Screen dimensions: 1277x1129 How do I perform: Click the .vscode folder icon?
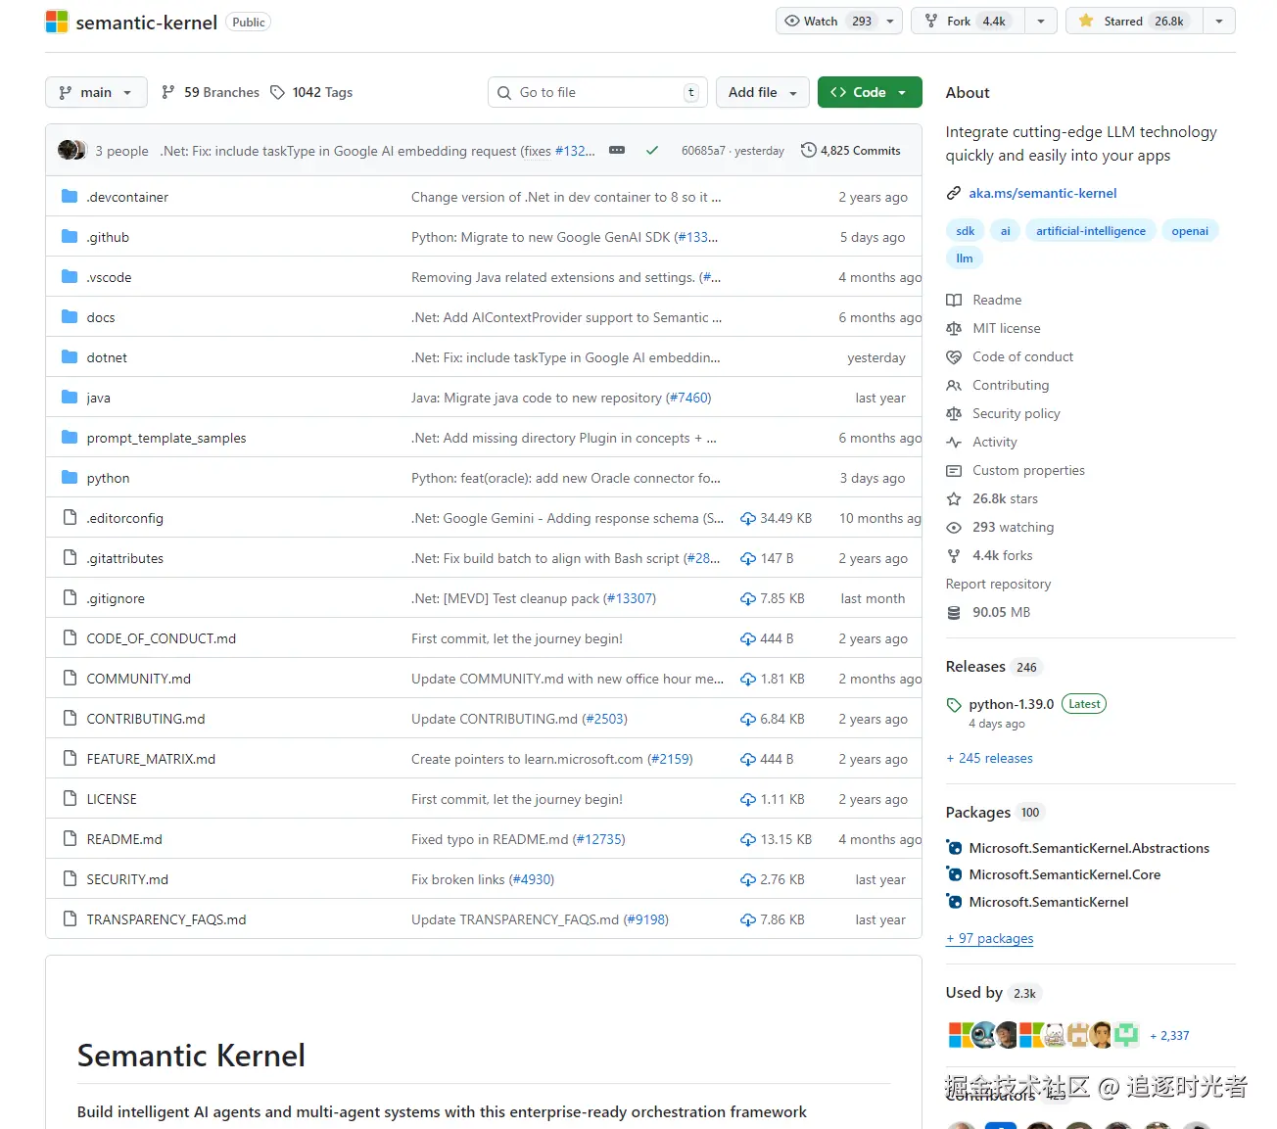(70, 277)
